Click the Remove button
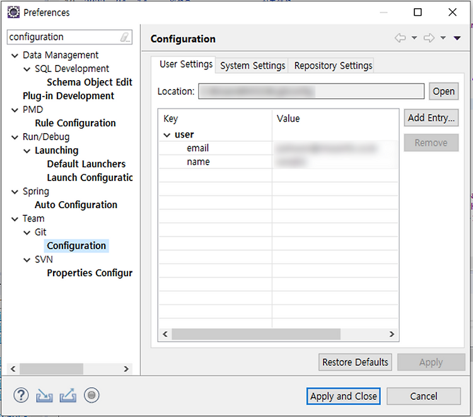This screenshot has height=417, width=473. (x=431, y=143)
